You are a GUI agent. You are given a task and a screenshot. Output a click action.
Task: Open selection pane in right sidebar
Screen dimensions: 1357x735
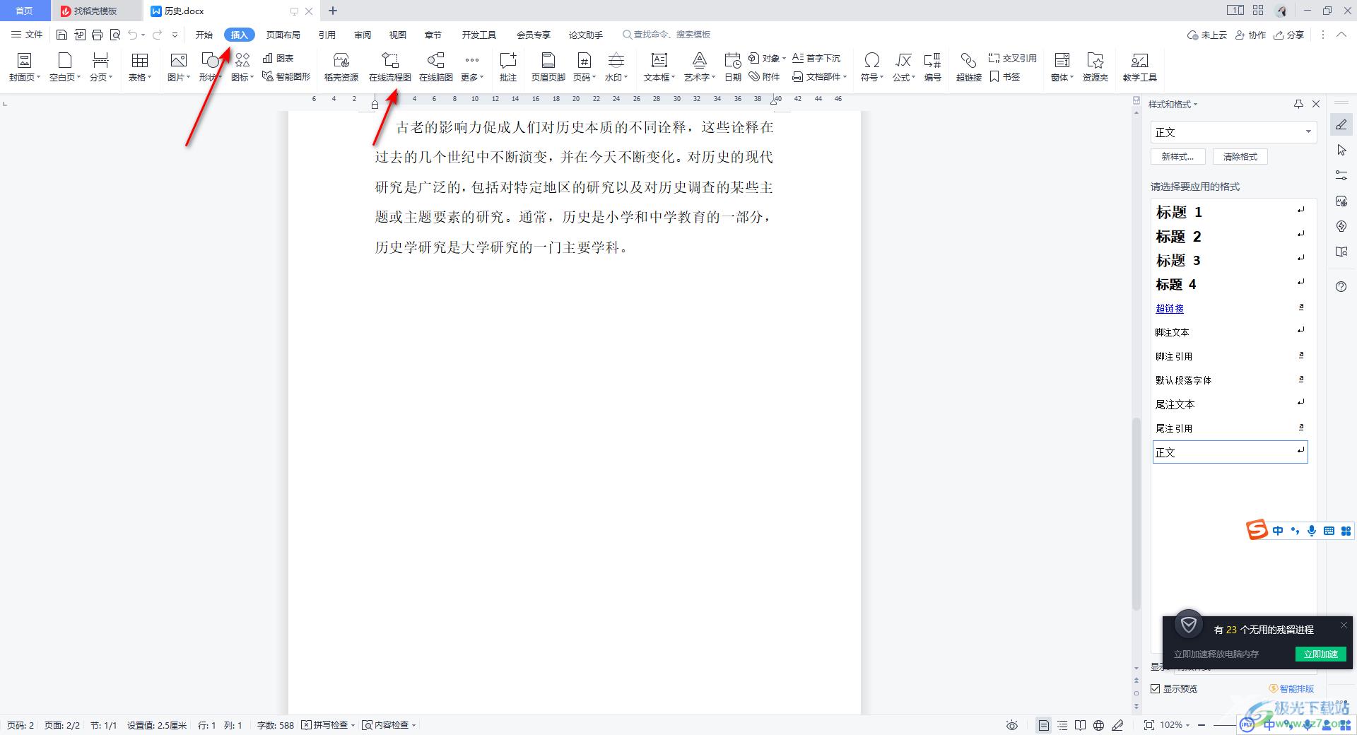(1341, 150)
